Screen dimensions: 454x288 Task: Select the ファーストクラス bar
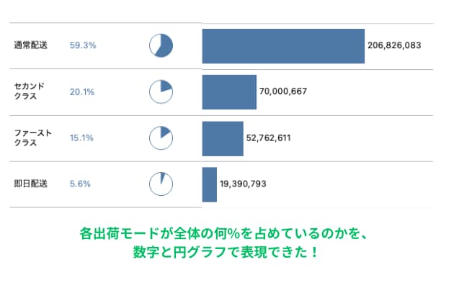[x=223, y=138]
